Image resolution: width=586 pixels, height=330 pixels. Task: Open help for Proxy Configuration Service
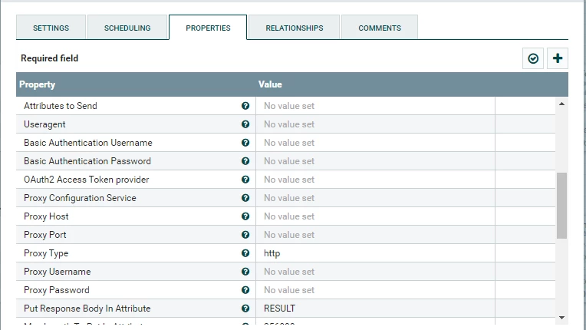point(245,198)
